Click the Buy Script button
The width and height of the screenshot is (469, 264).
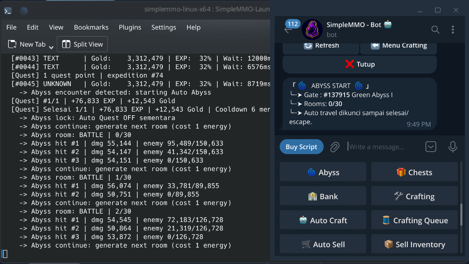pyautogui.click(x=301, y=147)
